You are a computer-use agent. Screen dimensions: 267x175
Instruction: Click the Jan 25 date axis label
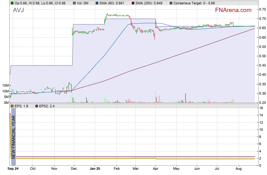click(95, 169)
